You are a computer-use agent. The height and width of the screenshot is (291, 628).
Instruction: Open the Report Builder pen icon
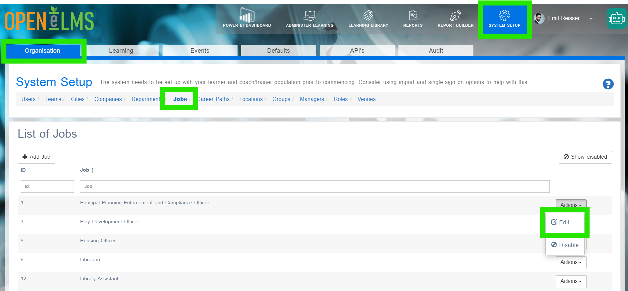point(455,15)
